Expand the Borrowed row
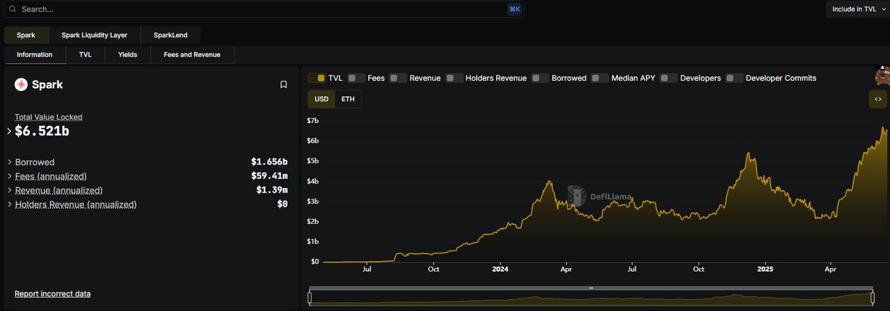This screenshot has width=890, height=311. coord(9,162)
